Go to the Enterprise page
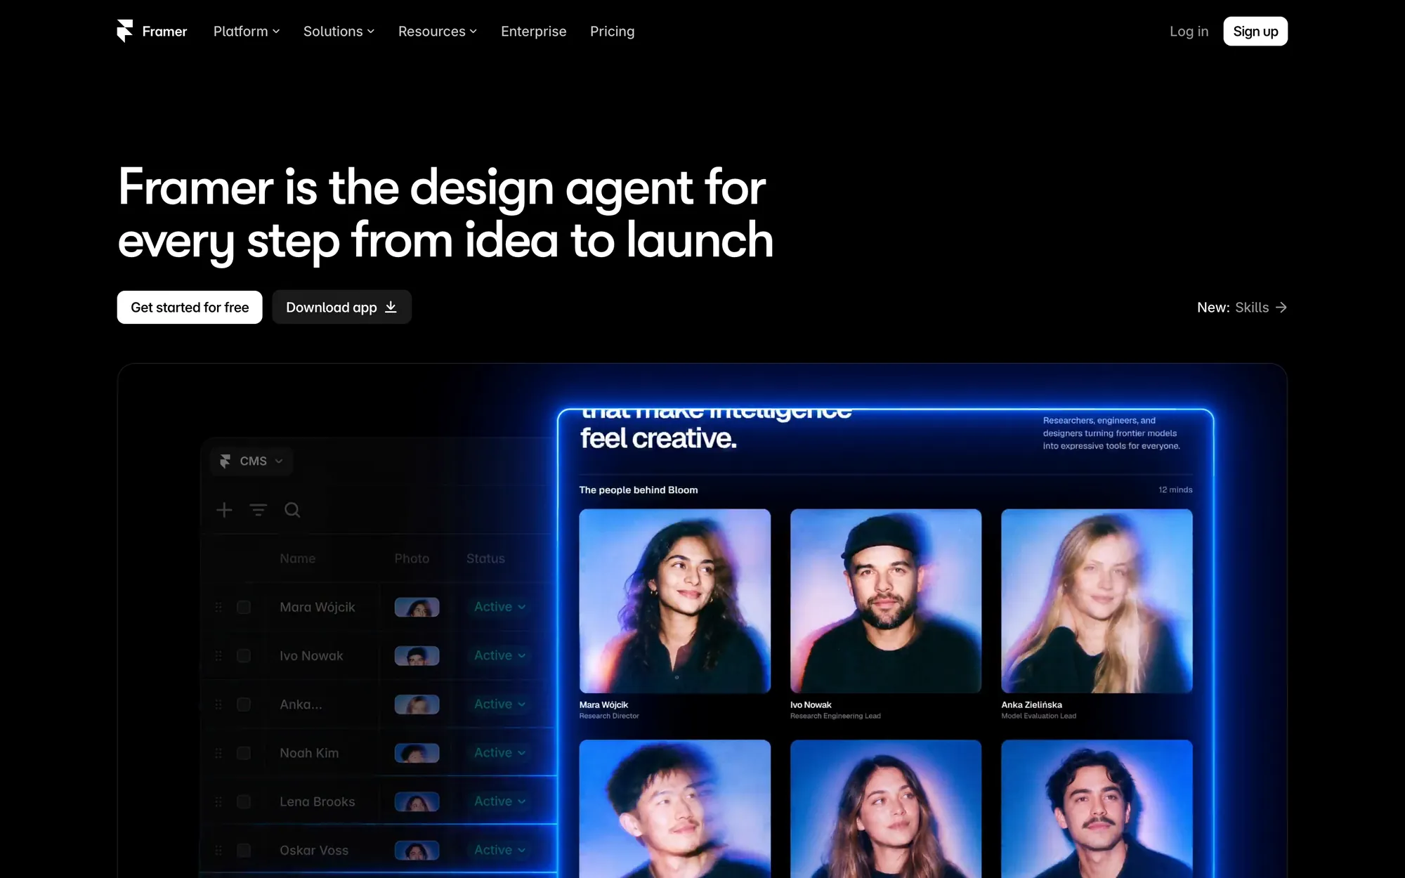This screenshot has height=878, width=1405. 533,32
